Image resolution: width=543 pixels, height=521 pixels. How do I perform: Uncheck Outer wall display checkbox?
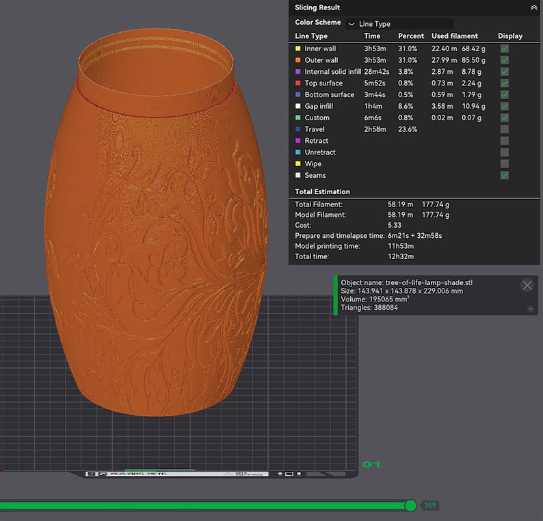pos(505,60)
